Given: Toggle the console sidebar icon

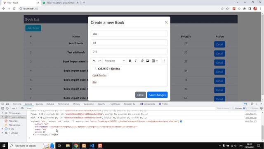Looking at the screenshot, I should (2, 108).
